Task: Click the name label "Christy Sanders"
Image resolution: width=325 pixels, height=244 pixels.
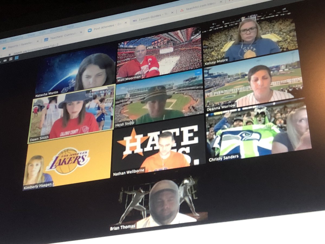Action: pyautogui.click(x=223, y=158)
